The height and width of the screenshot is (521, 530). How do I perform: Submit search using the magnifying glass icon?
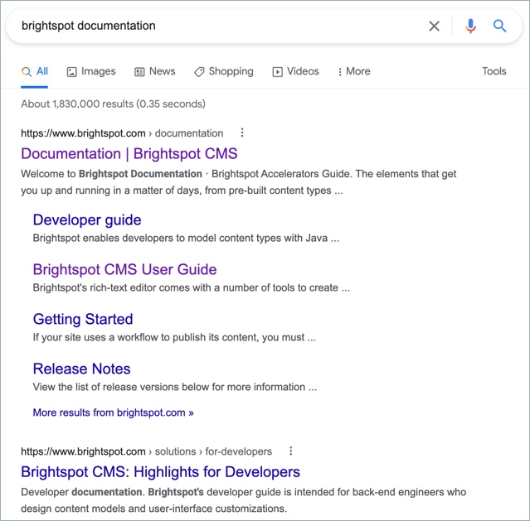499,26
